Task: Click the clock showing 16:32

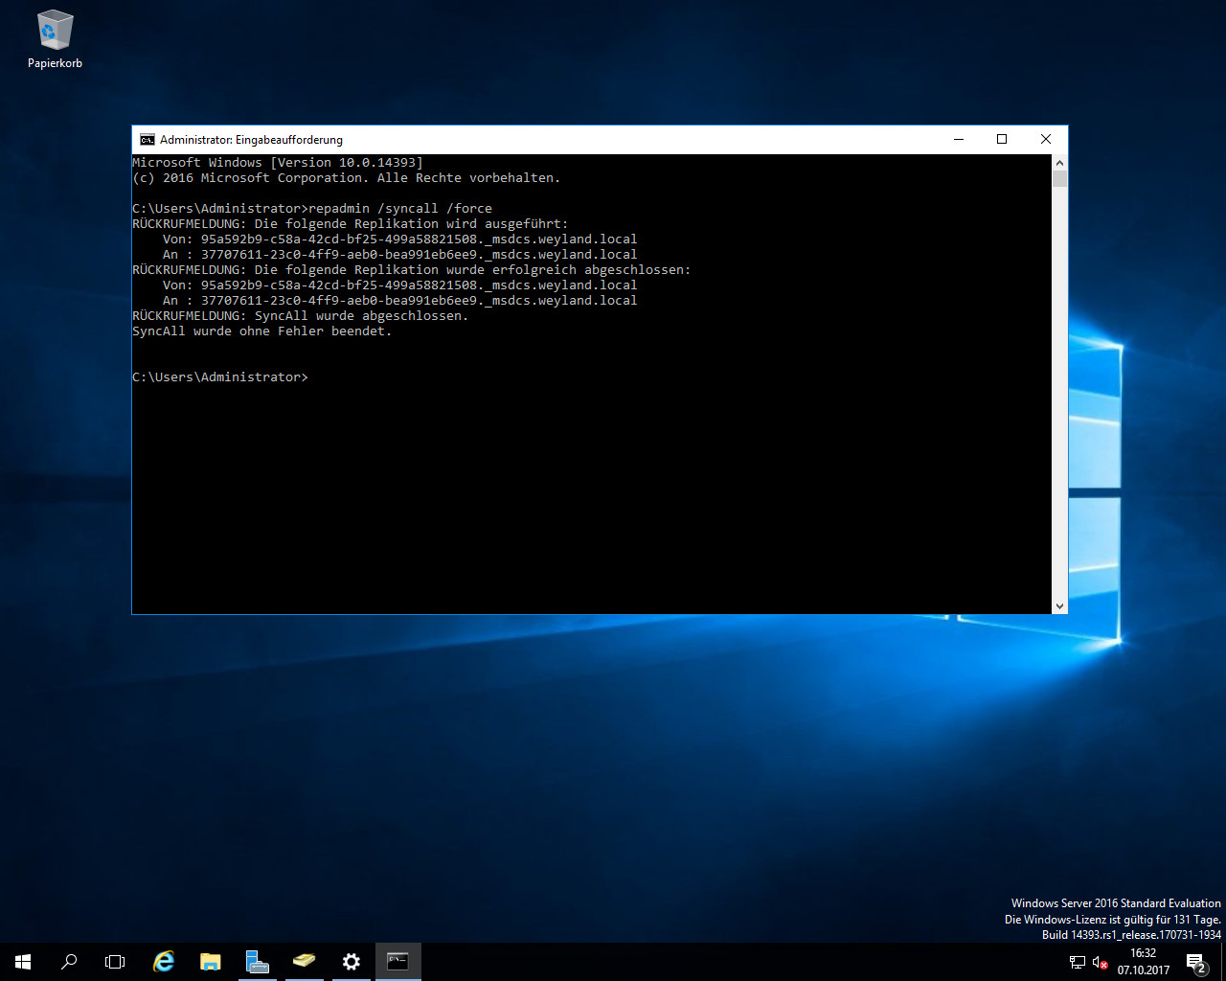Action: 1143,962
